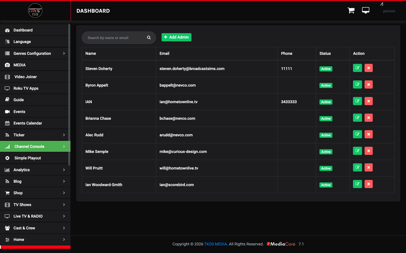406x253 pixels.
Task: Click the MEDIA camera icon in sidebar
Action: coord(7,65)
